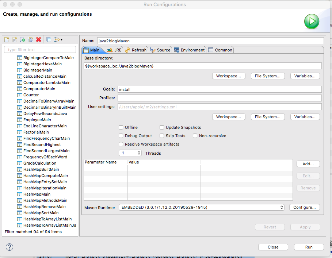Click the Collapse All toolbar icon
This screenshot has width=332, height=258.
click(x=49, y=39)
